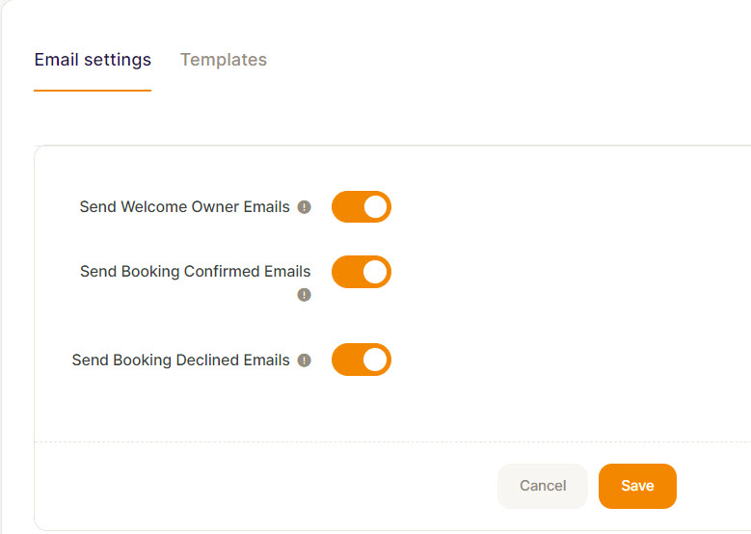This screenshot has height=534, width=751.
Task: Select the Email settings tab
Action: [93, 60]
